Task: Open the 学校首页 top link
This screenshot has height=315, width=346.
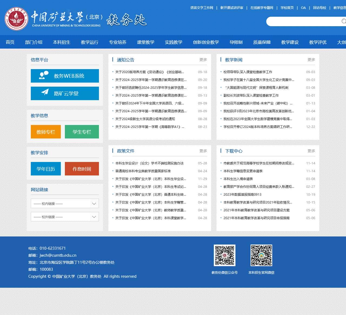Action: coord(287,8)
